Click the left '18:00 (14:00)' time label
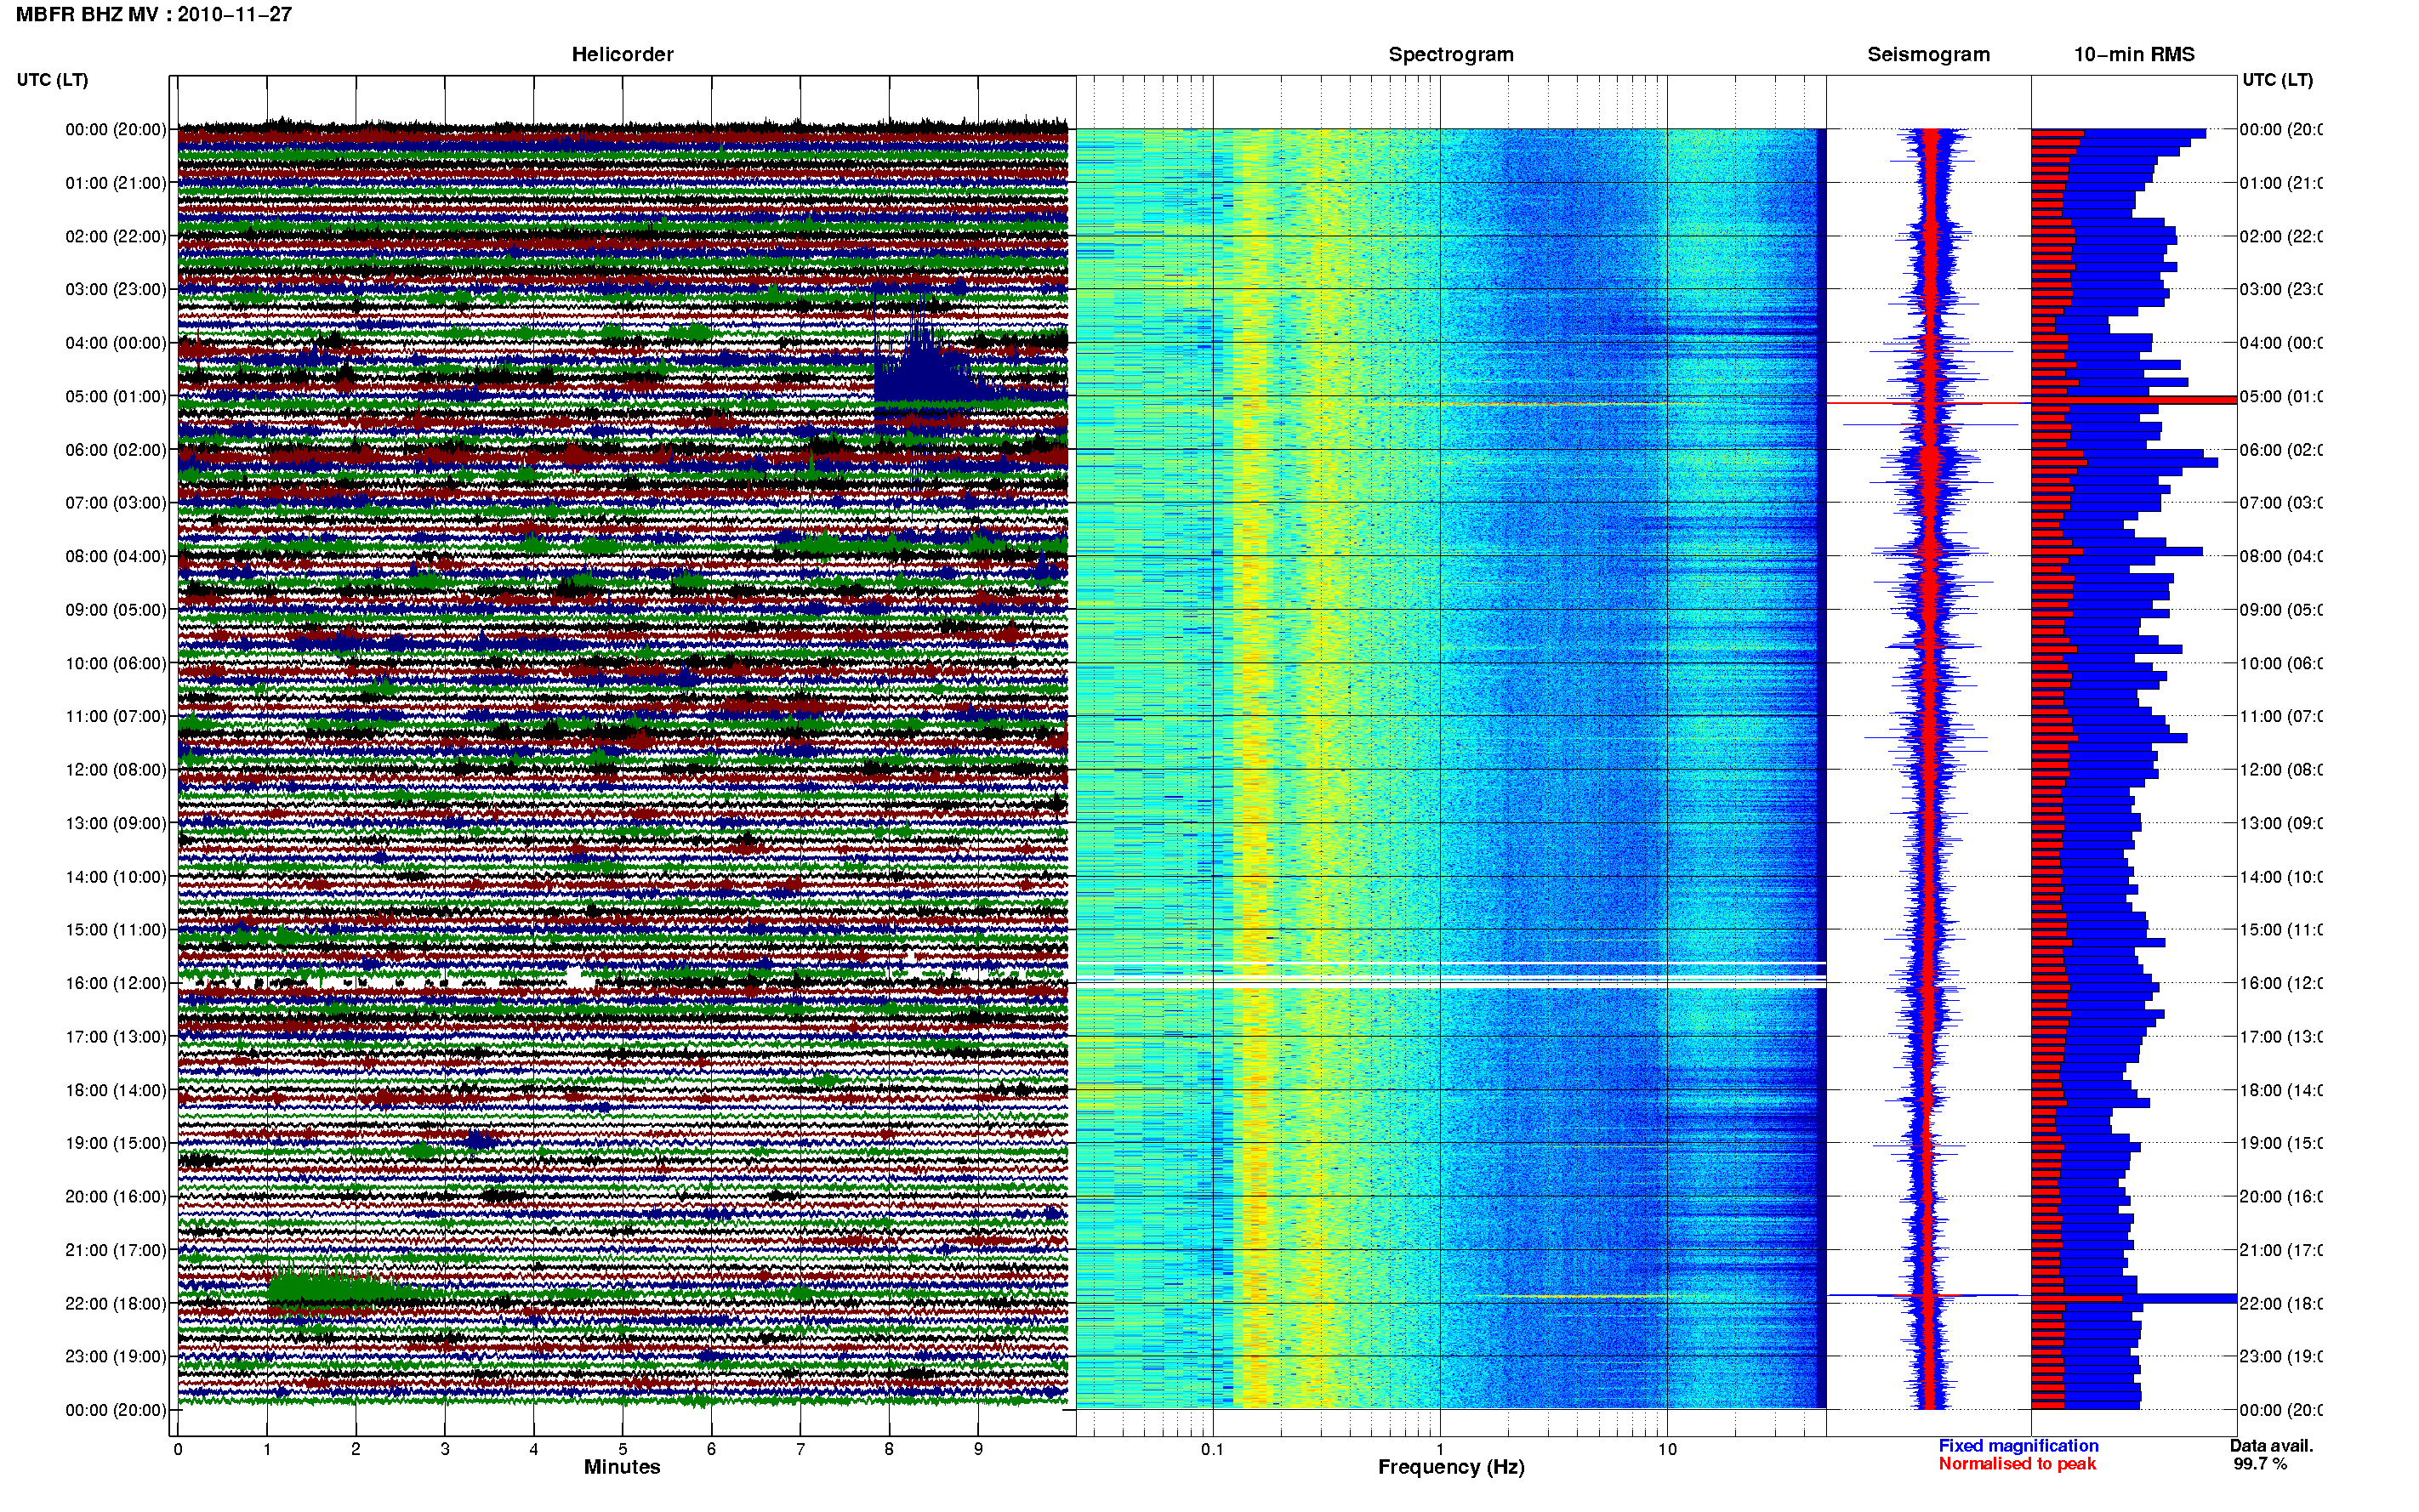Image resolution: width=2419 pixels, height=1512 pixels. coord(116,1090)
